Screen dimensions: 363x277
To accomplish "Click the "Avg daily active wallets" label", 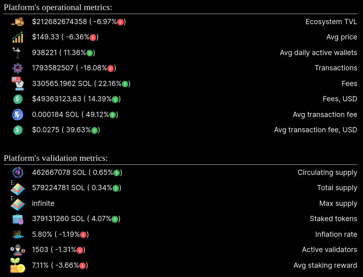I will [318, 53].
